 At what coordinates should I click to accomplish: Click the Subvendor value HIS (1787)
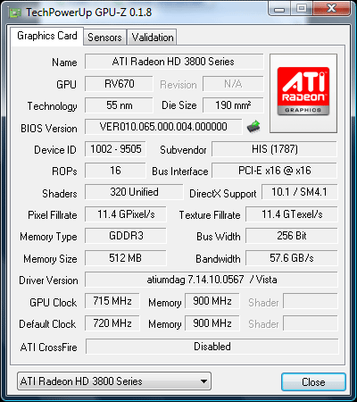click(274, 149)
